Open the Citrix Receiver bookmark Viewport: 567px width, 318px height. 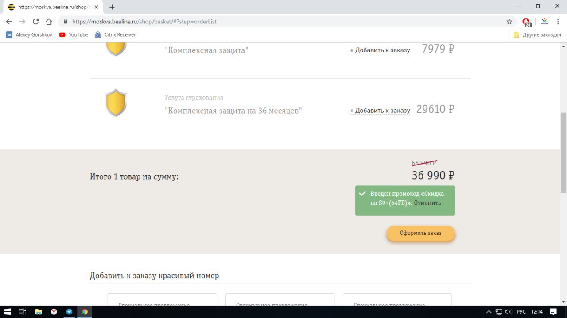coord(115,34)
